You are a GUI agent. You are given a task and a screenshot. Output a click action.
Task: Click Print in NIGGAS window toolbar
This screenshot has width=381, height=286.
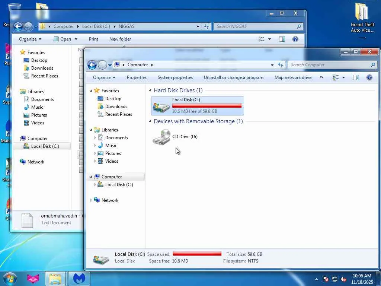click(93, 39)
